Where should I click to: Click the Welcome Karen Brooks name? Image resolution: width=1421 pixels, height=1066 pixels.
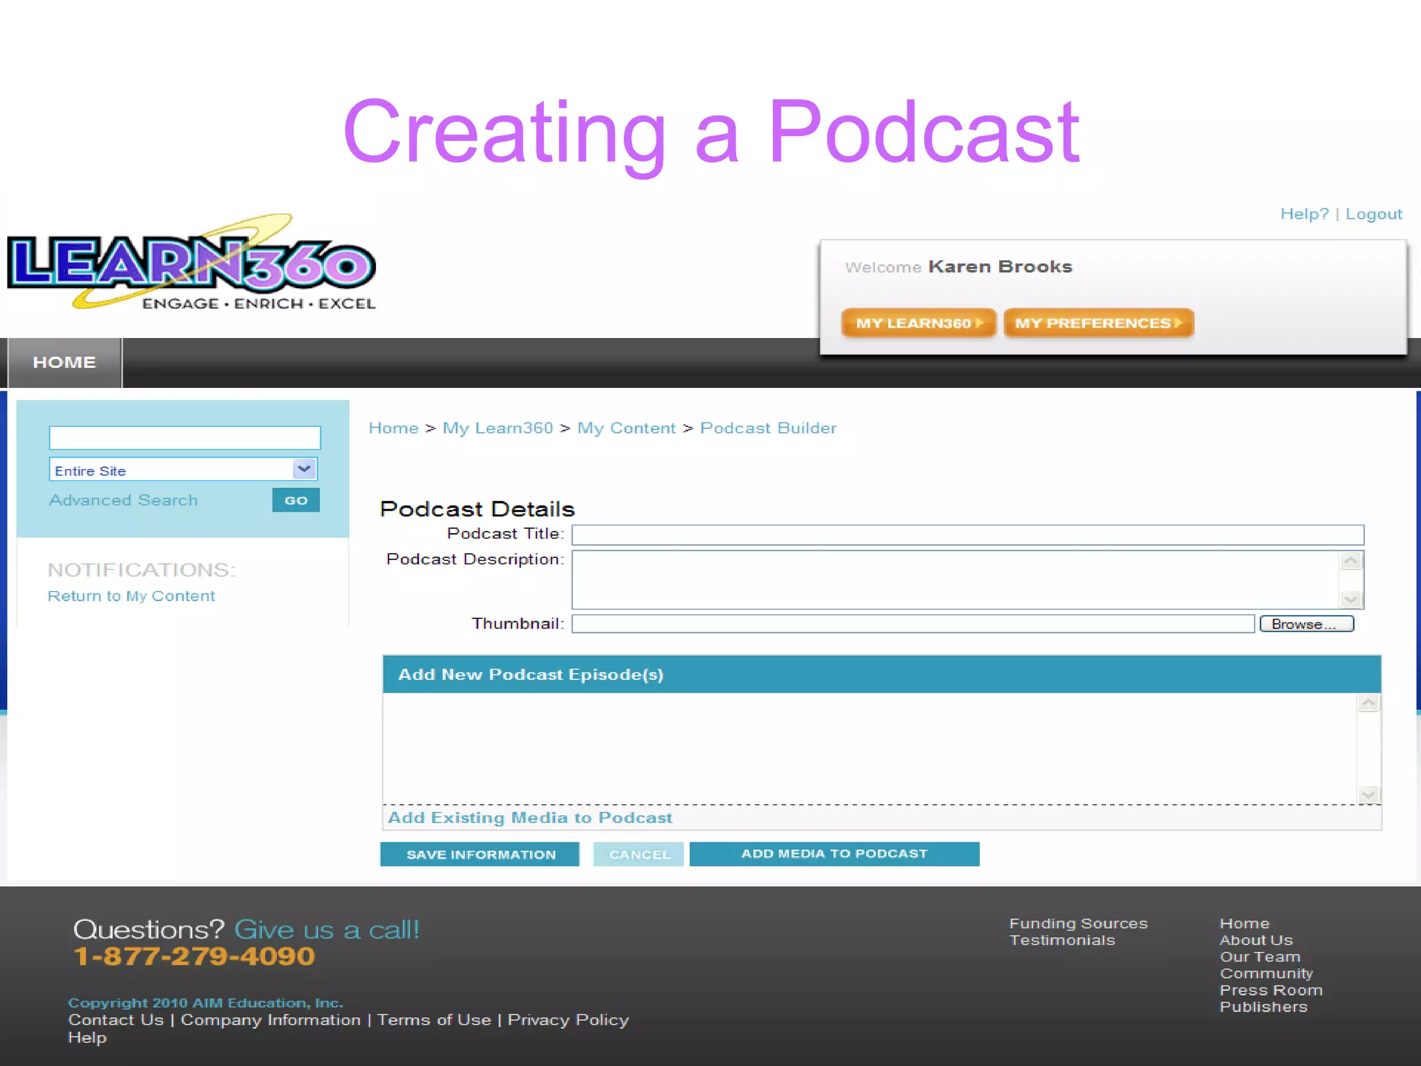click(1000, 266)
